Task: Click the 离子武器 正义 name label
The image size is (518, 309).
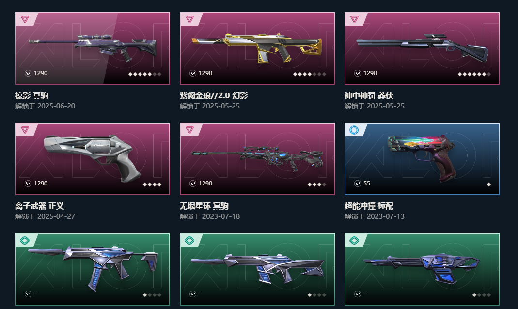Action: coord(39,206)
